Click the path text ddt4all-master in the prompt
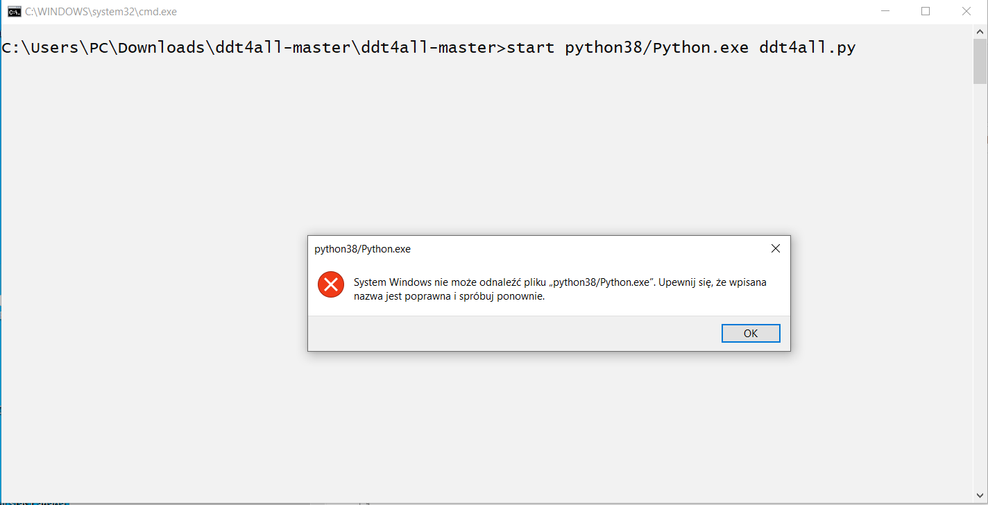The image size is (988, 505). point(284,47)
